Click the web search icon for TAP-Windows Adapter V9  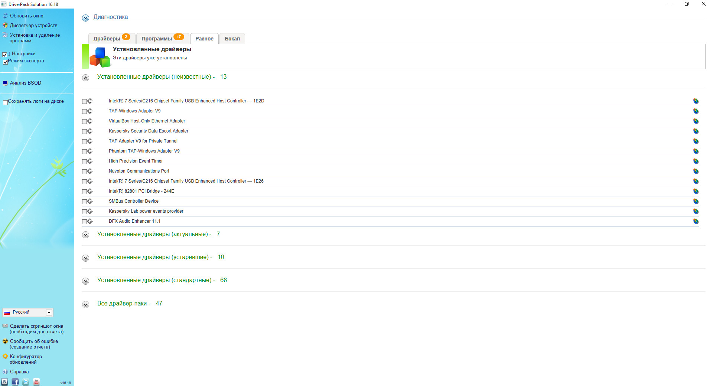click(696, 111)
